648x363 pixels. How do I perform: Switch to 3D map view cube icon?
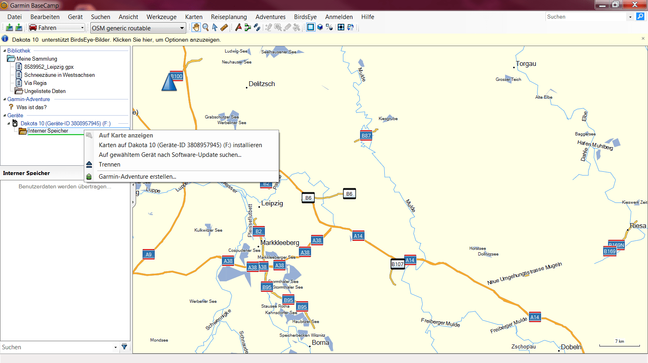(x=320, y=27)
